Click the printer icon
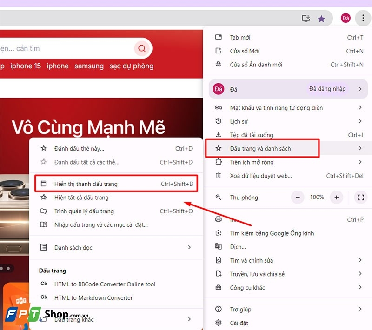Viewport: 372px width, 330px height. pyautogui.click(x=218, y=219)
